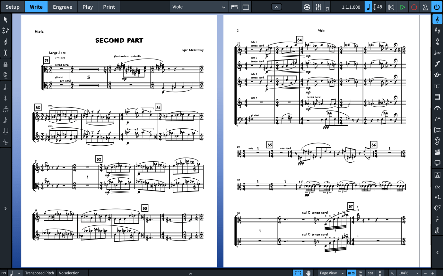Open the rhythmic grid note-value dropdown

pos(15,273)
